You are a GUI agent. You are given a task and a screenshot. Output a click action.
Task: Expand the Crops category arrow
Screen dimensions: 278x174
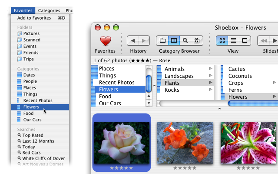coord(275,83)
